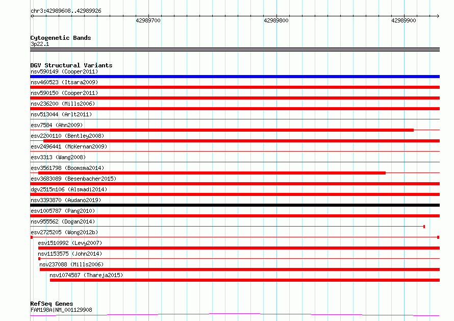Click the 42989700 ruler coordinate
Image resolution: width=454 pixels, height=321 pixels.
(148, 20)
